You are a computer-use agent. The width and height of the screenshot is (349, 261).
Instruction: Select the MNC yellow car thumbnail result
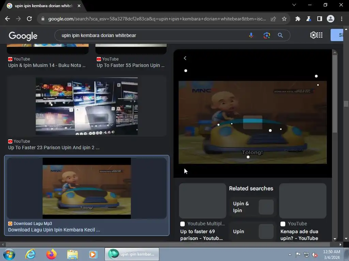(x=87, y=188)
